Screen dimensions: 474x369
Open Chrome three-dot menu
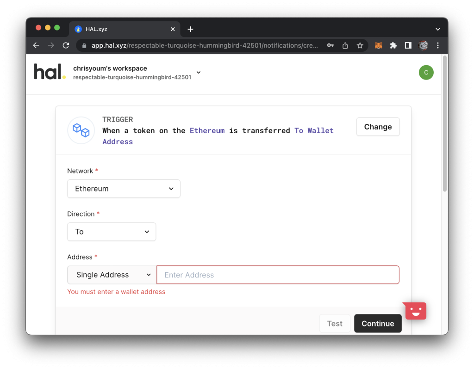(438, 46)
